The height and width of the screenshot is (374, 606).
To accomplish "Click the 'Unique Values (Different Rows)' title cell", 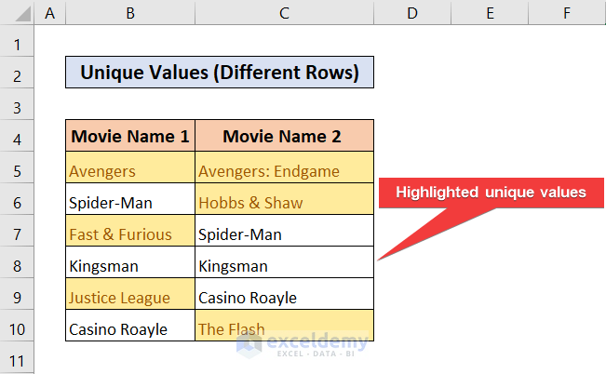I will pos(220,73).
